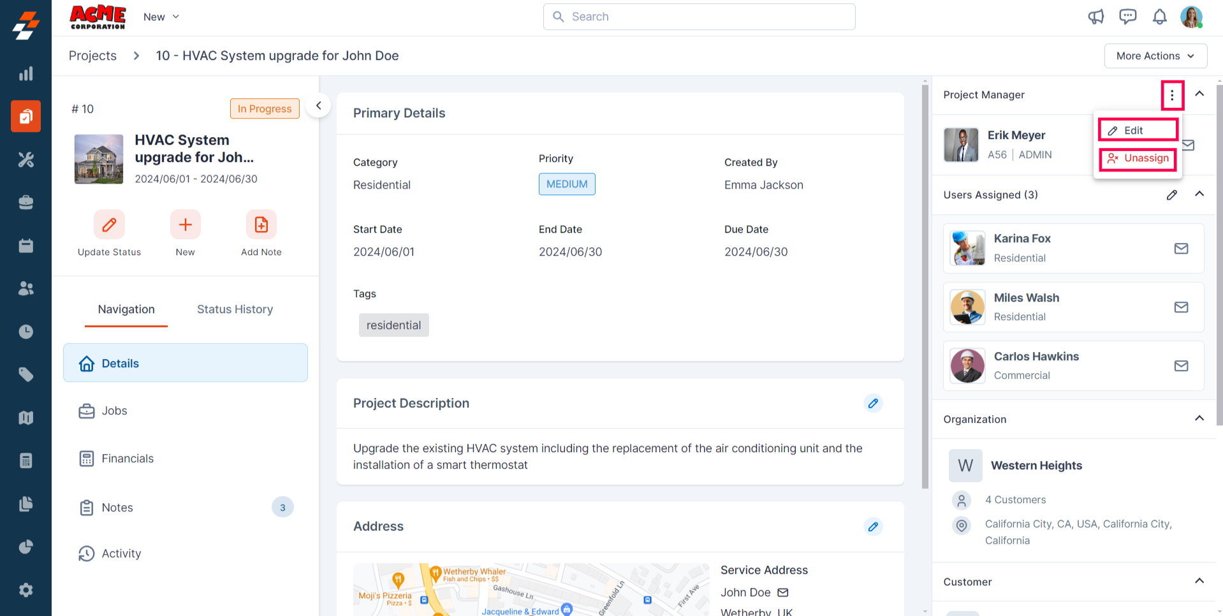
Task: Collapse the Users Assigned section
Action: click(1199, 194)
